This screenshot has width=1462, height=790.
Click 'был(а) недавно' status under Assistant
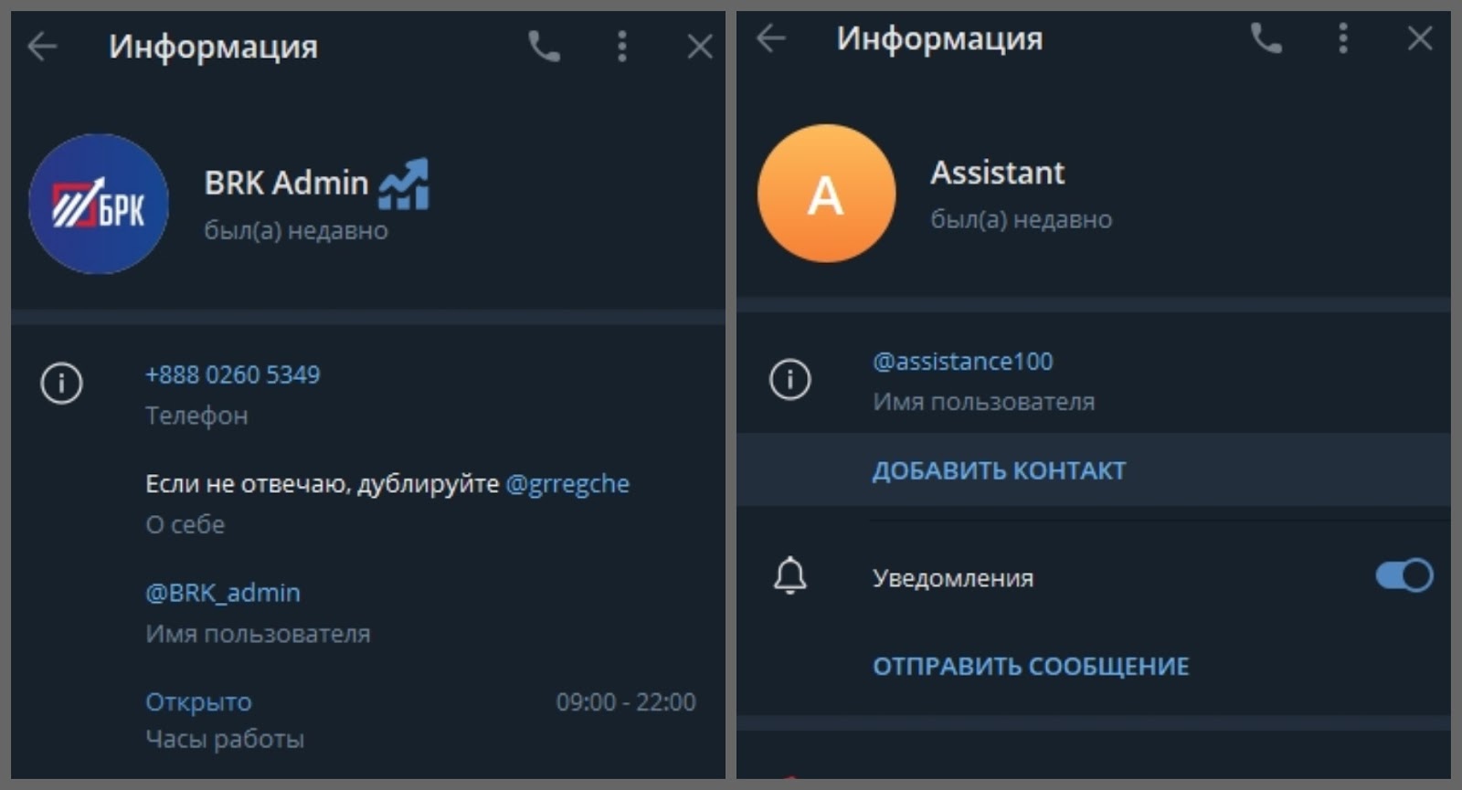(1022, 219)
